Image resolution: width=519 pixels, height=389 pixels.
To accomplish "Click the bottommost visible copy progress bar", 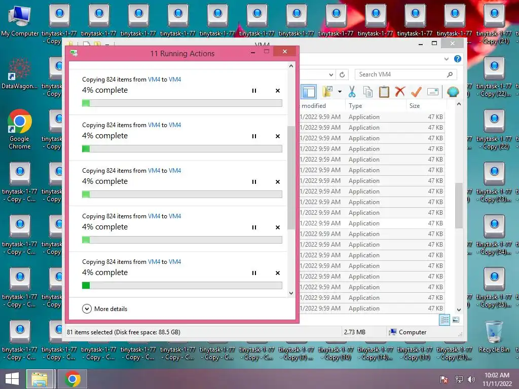I will [182, 286].
